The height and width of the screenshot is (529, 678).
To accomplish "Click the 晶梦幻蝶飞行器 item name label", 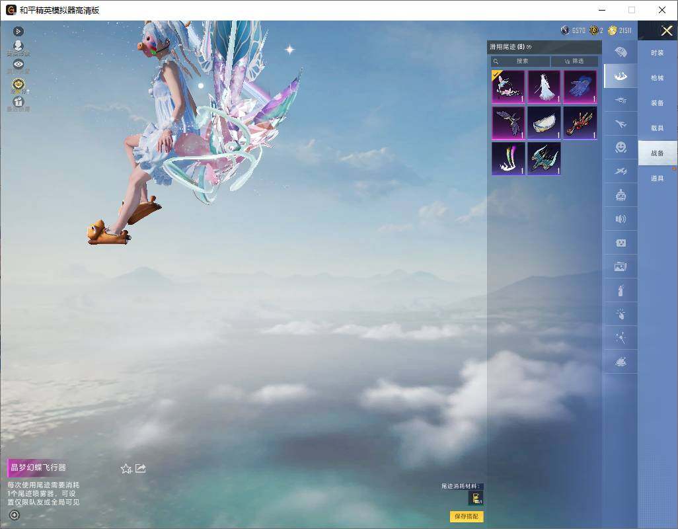I will (x=38, y=468).
